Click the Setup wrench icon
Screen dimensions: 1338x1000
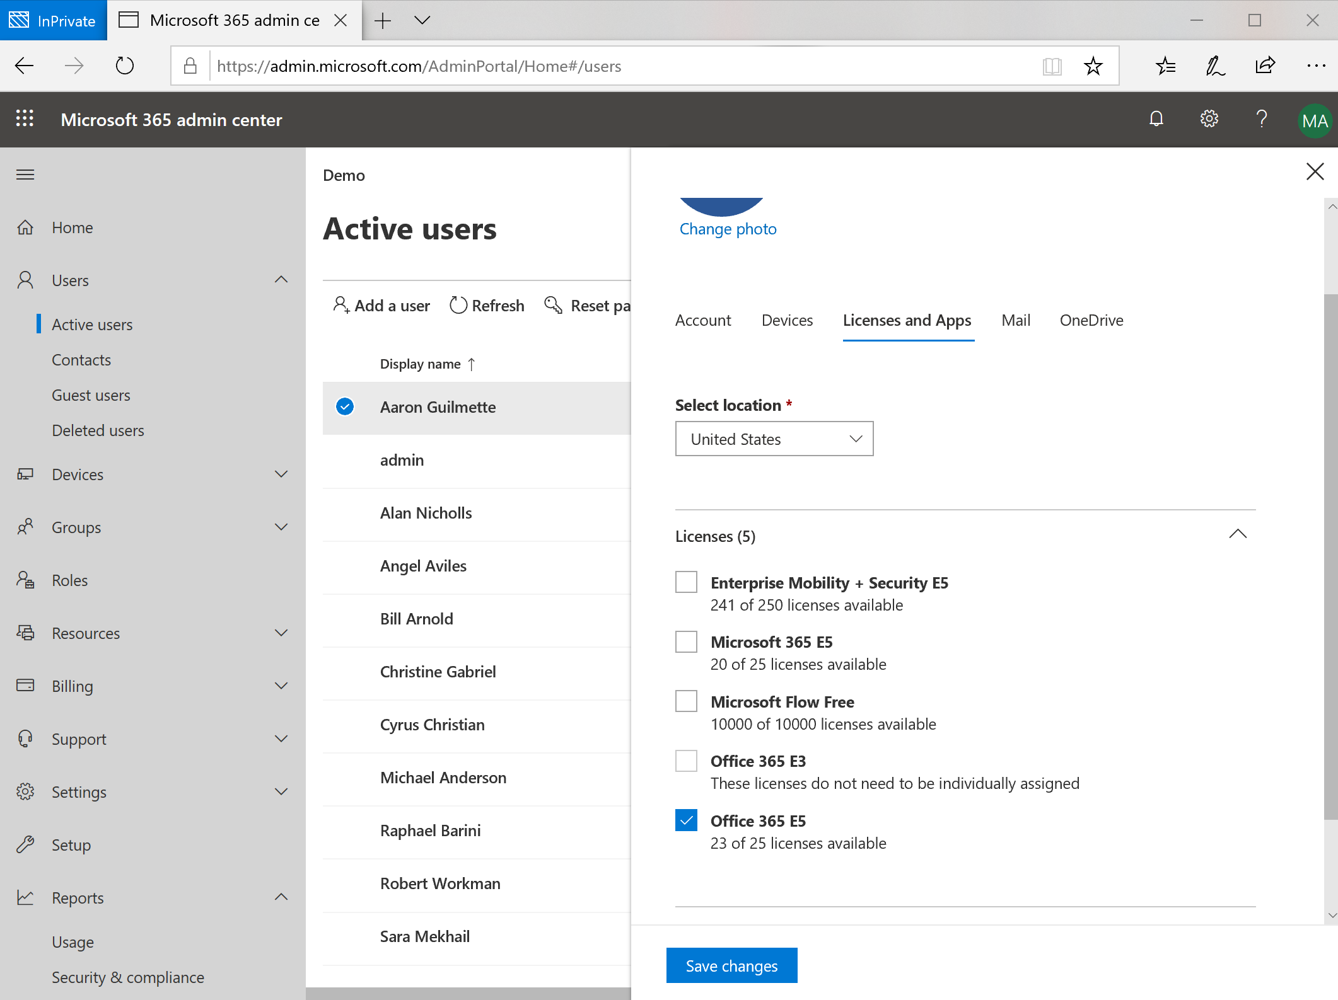click(25, 844)
